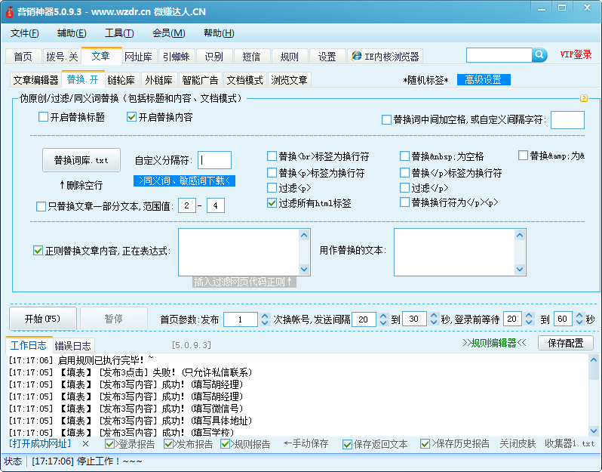Screen dimensions: 602x472
Task: Click the yellow help icon in panel corner
Action: click(x=583, y=98)
